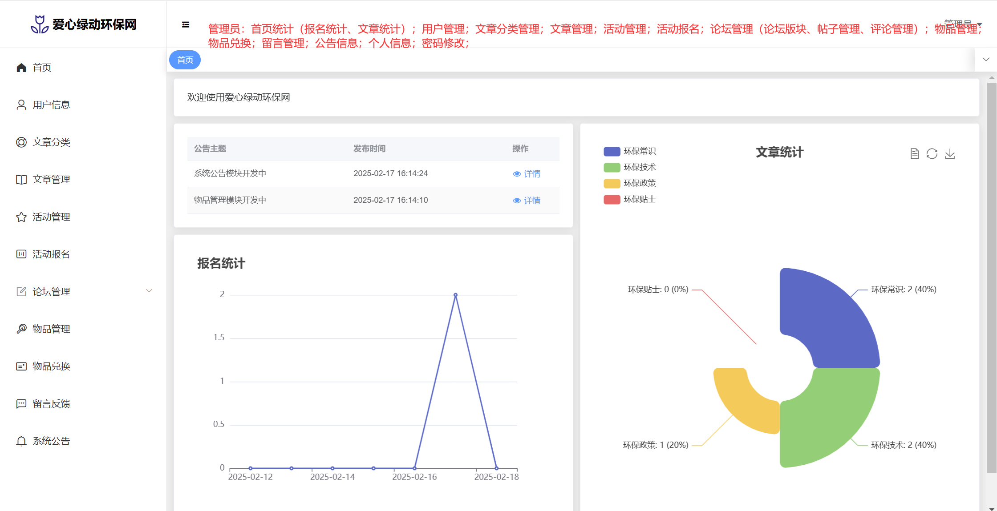Viewport: 997px width, 511px height.
Task: Click the 留言反馈 chat icon
Action: pyautogui.click(x=21, y=403)
